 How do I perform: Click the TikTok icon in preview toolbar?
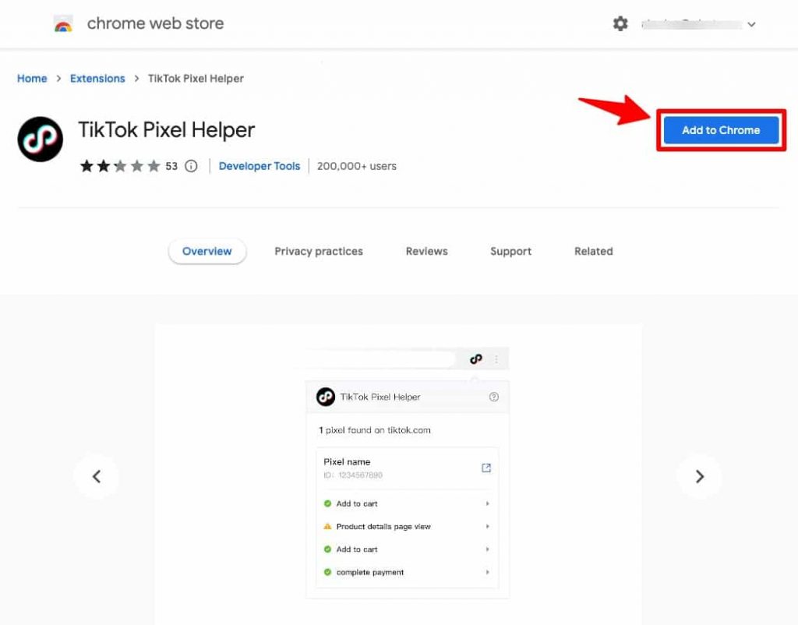click(476, 358)
